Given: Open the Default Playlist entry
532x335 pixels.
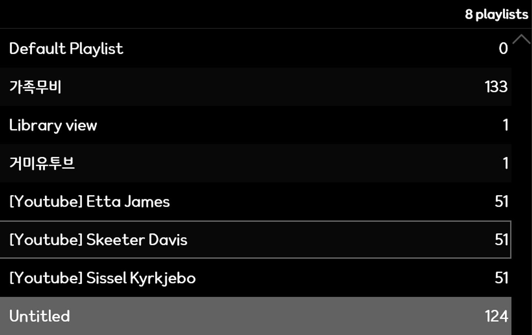Looking at the screenshot, I should pos(66,49).
